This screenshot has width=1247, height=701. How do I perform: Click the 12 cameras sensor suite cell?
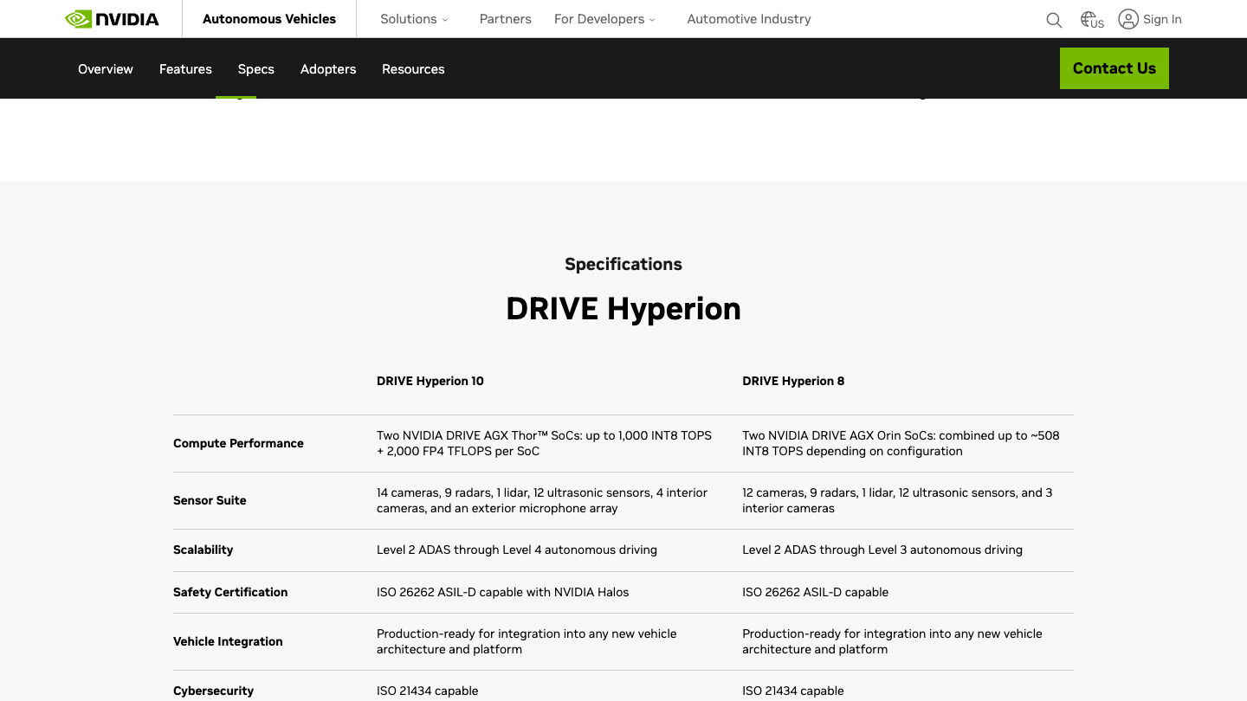pyautogui.click(x=897, y=500)
